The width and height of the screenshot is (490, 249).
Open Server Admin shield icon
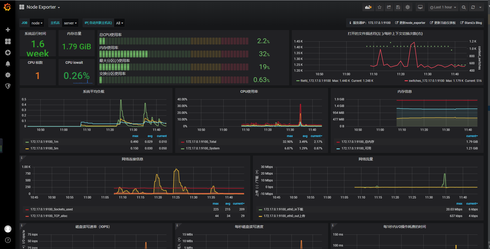(x=8, y=86)
